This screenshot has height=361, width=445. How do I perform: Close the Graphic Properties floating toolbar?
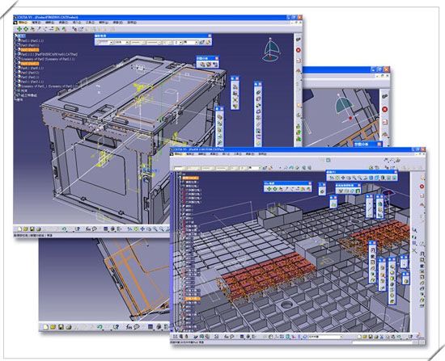(x=210, y=36)
